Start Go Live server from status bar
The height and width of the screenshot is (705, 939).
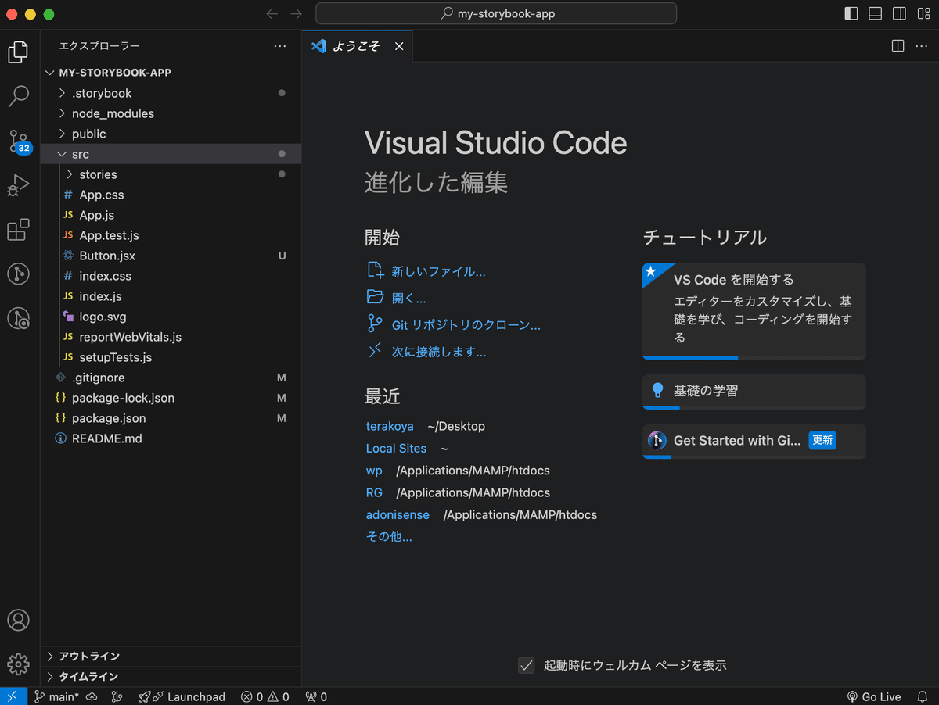click(x=874, y=696)
